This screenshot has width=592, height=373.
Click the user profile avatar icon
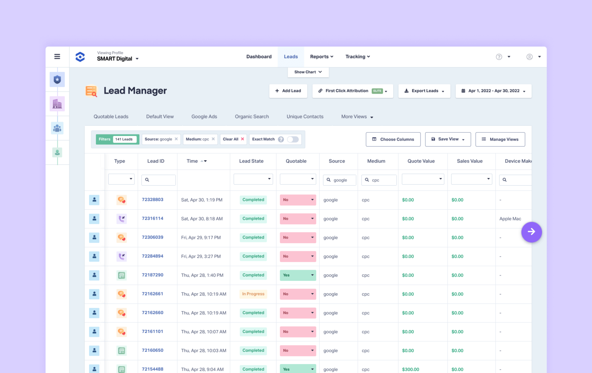pos(530,56)
